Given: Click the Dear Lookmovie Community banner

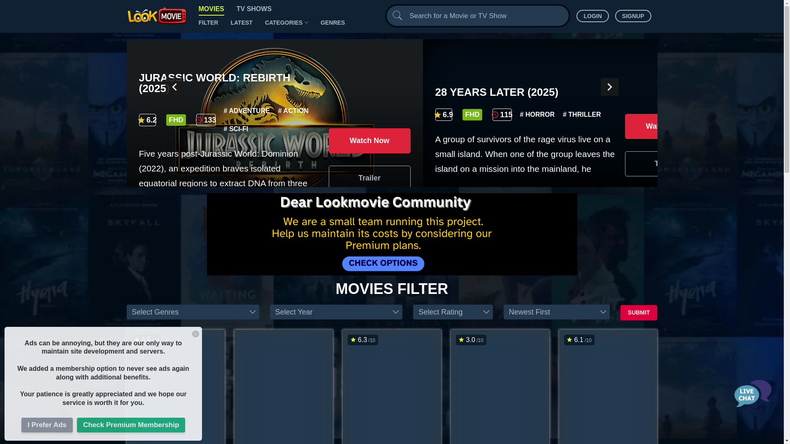Looking at the screenshot, I should point(392,234).
